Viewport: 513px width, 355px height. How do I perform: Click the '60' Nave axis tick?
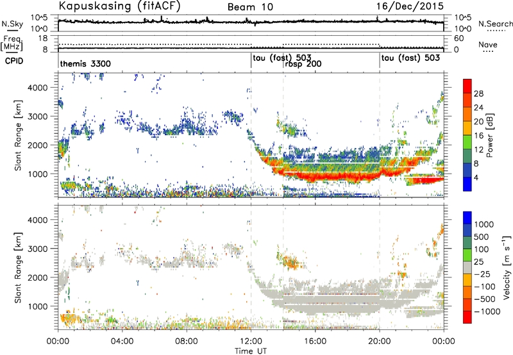pos(459,38)
